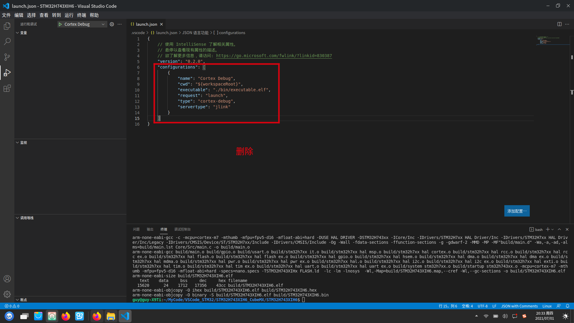Image resolution: width=574 pixels, height=323 pixels.
Task: Maximize the terminal panel size
Action: [x=559, y=229]
